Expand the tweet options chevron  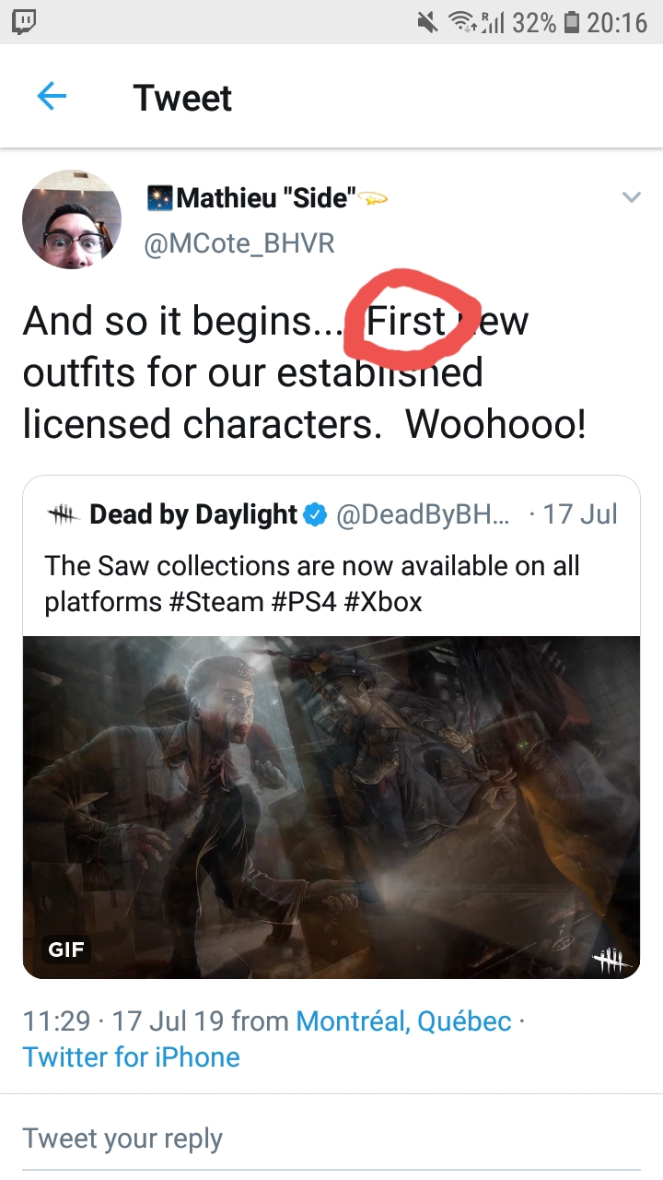click(x=631, y=197)
